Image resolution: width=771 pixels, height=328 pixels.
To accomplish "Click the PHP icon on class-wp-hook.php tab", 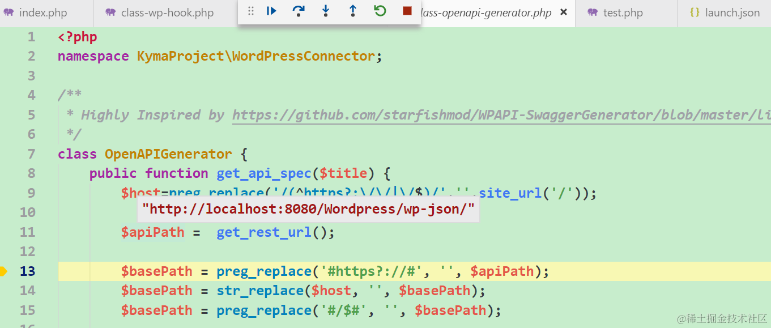I will coord(110,12).
